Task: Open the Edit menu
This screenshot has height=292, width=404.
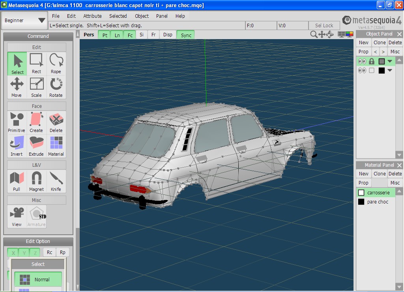Action: click(71, 16)
